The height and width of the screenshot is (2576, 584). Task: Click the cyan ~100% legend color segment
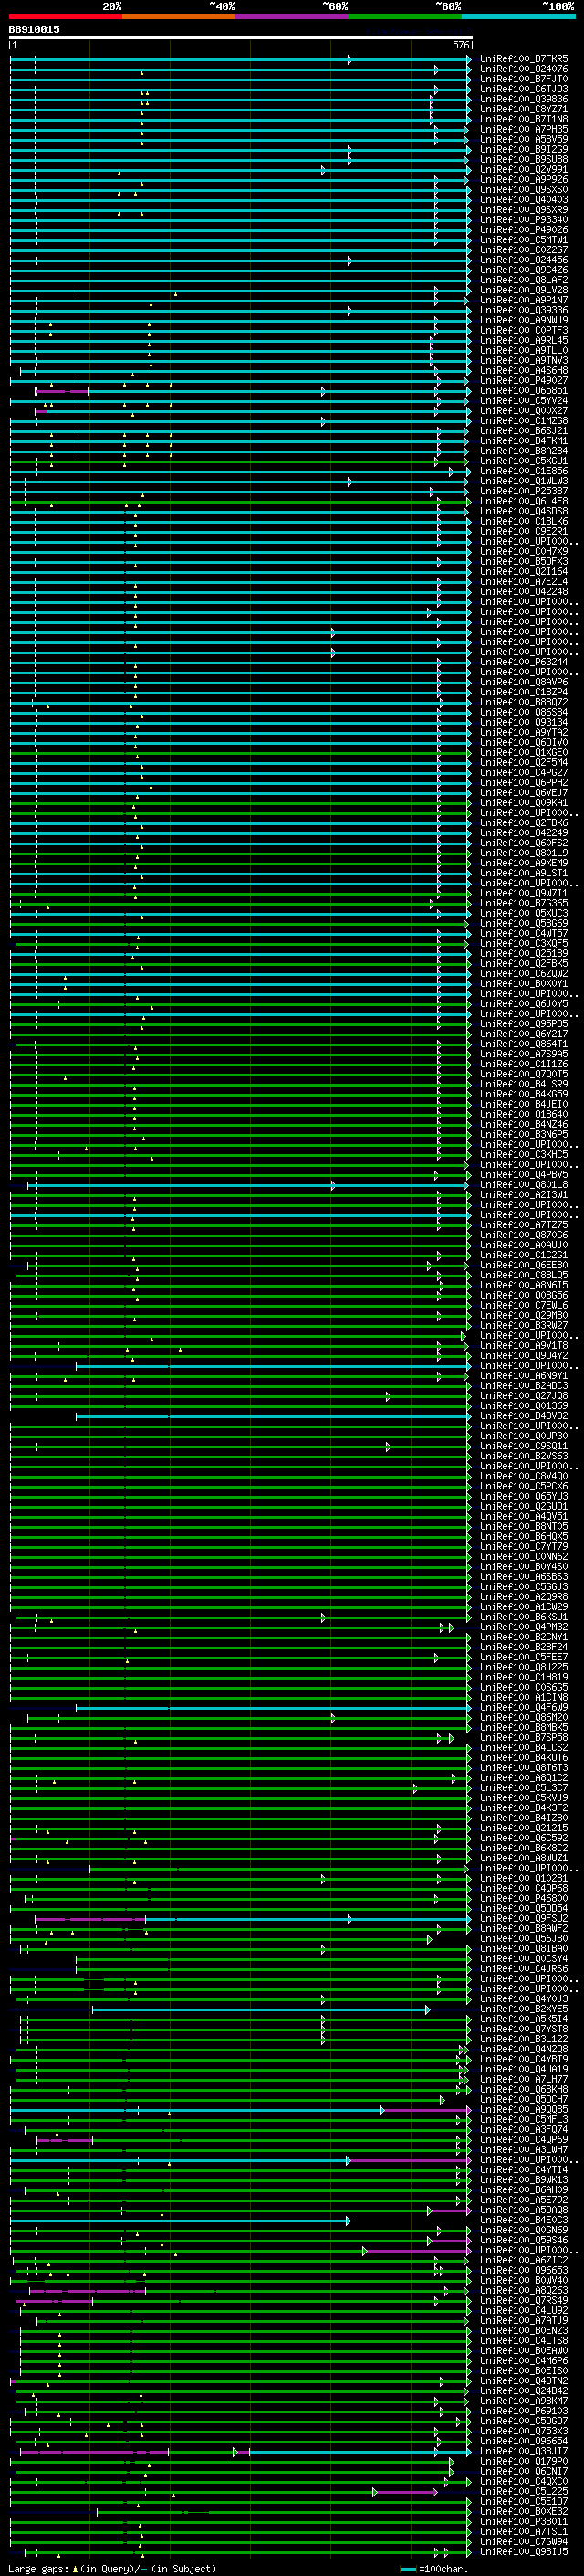click(518, 17)
